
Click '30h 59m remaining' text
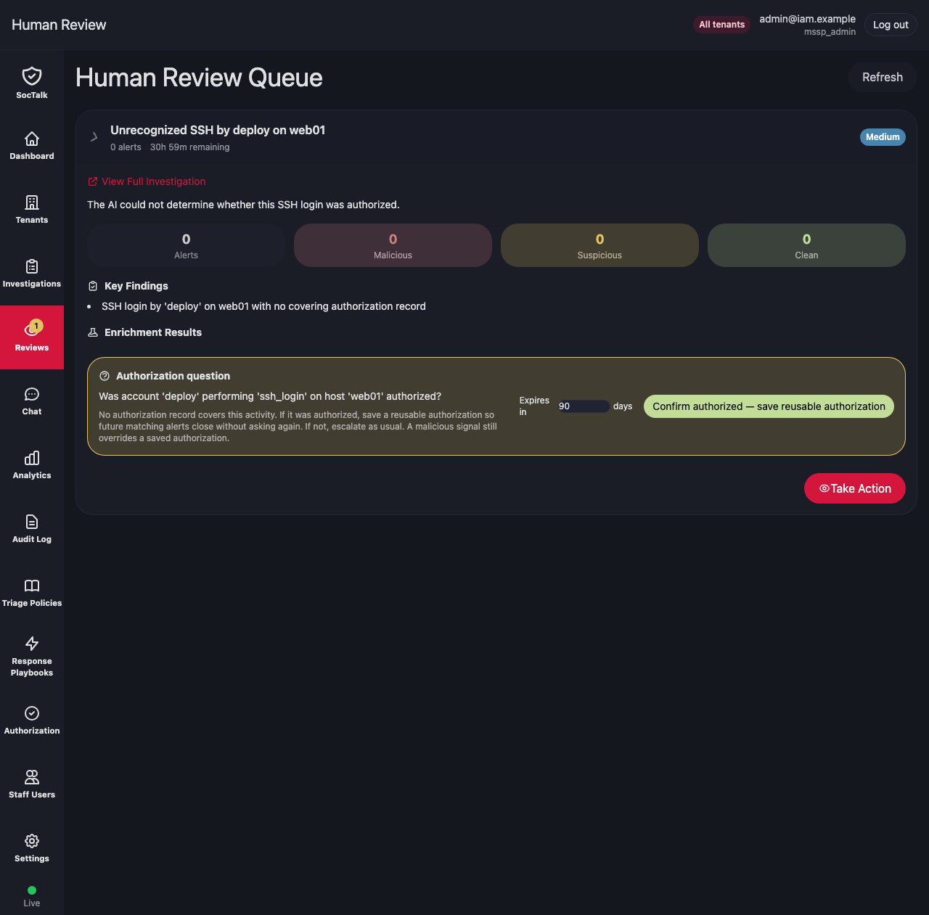(190, 147)
